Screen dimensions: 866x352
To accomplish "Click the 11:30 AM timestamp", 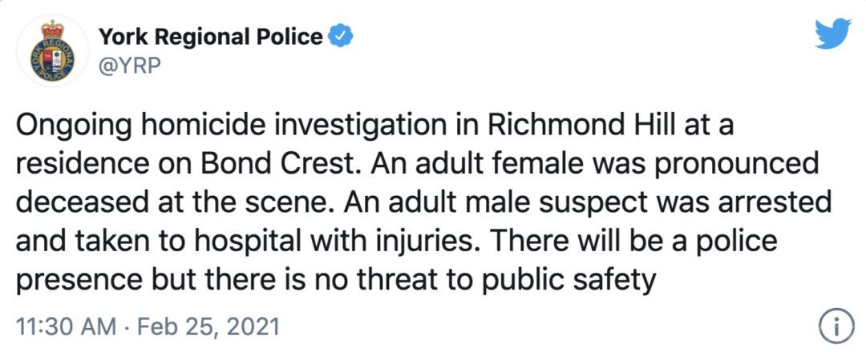I will (60, 326).
